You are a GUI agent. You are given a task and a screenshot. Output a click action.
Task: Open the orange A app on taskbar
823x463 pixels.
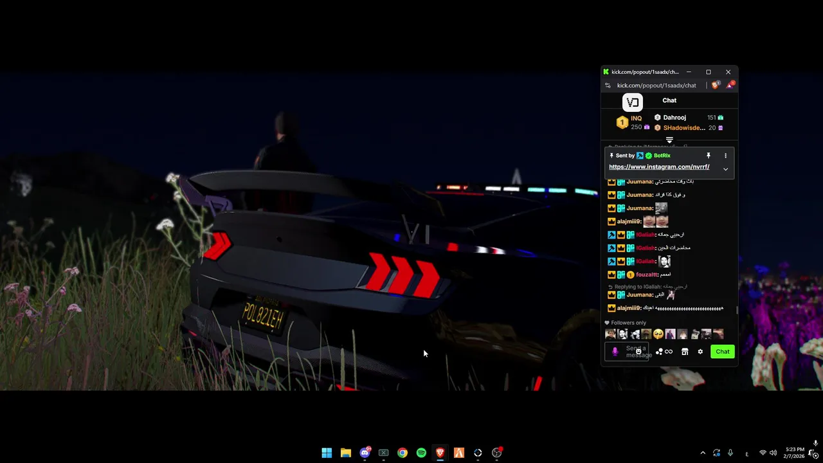(459, 453)
